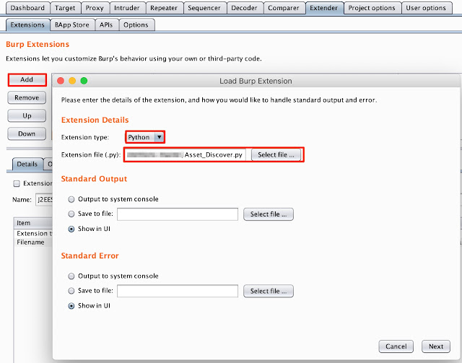The image size is (462, 363).
Task: Select the Repeater tab
Action: point(164,8)
